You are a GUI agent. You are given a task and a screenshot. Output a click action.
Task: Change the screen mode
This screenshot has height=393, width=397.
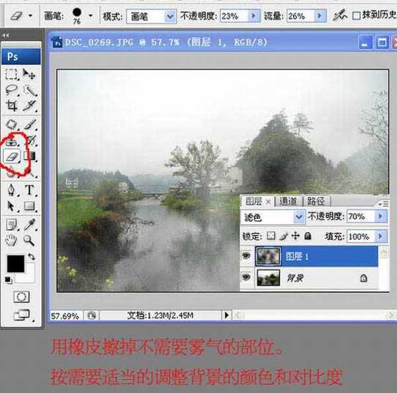(22, 316)
